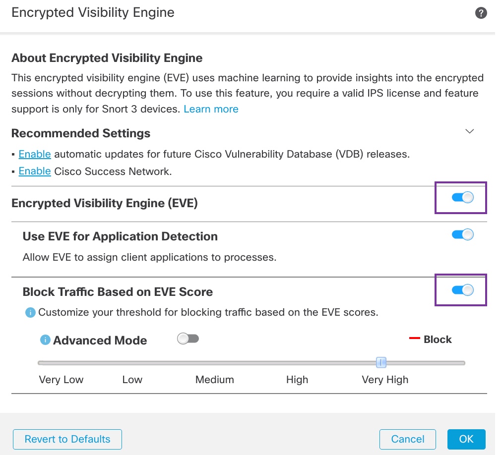
Task: Set block threshold to Very Low
Action: 61,380
